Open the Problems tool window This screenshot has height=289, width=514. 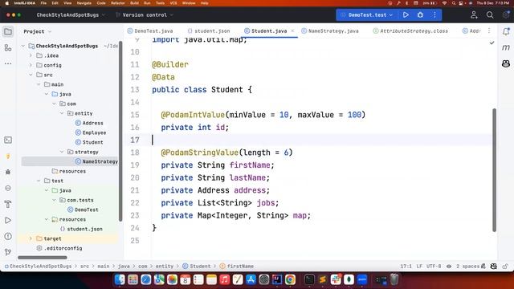pyautogui.click(x=8, y=236)
